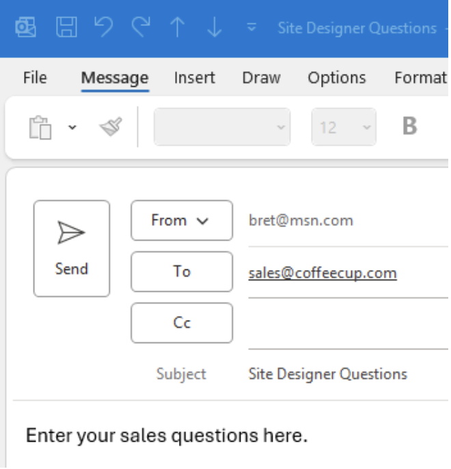Viewport: 451px width, 469px height.
Task: Open Customize Quick Access Toolbar dropdown
Action: [x=251, y=27]
